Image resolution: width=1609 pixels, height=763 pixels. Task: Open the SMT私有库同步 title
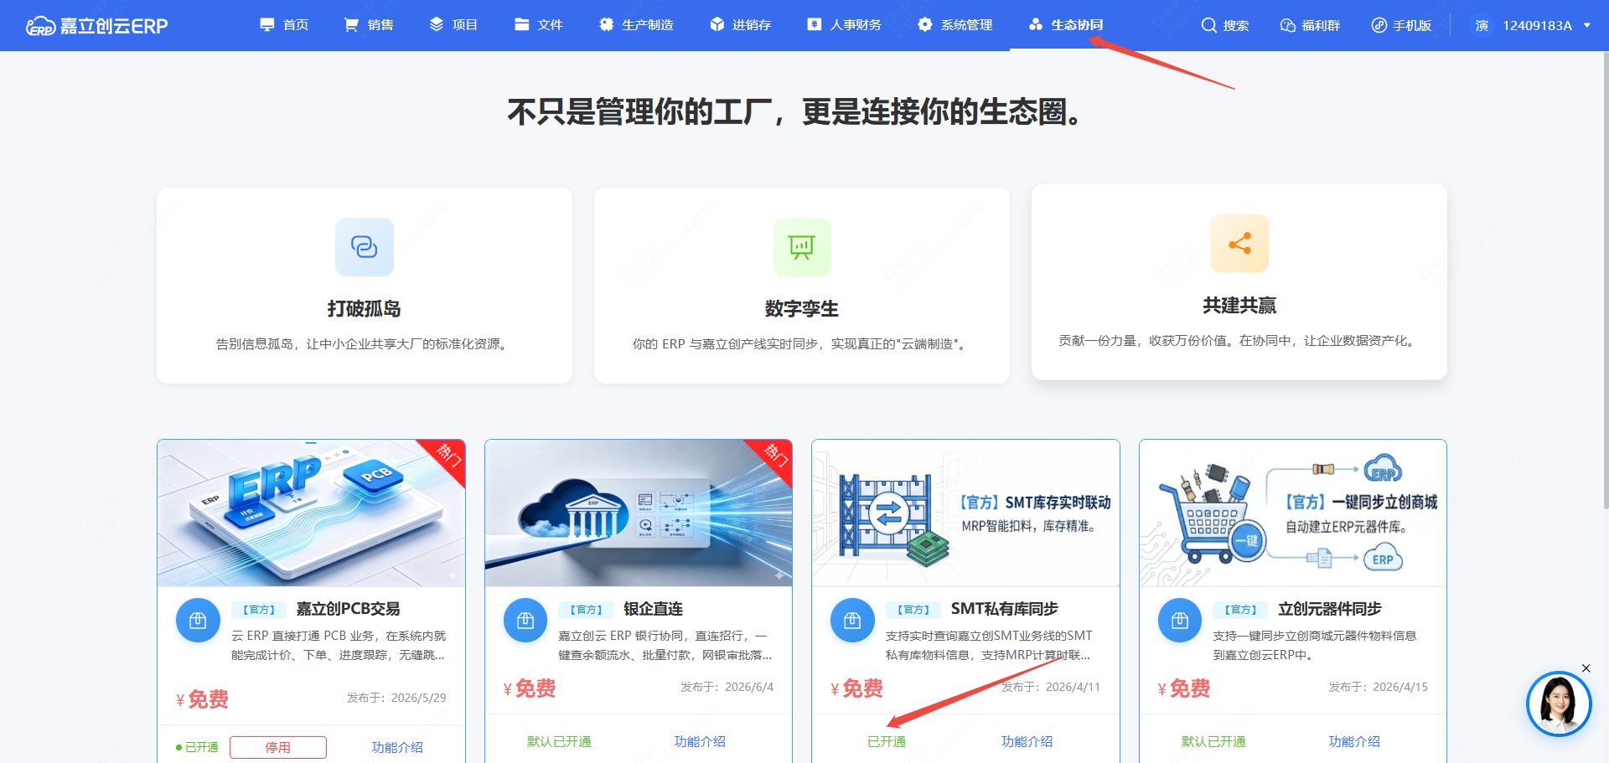click(x=1004, y=609)
